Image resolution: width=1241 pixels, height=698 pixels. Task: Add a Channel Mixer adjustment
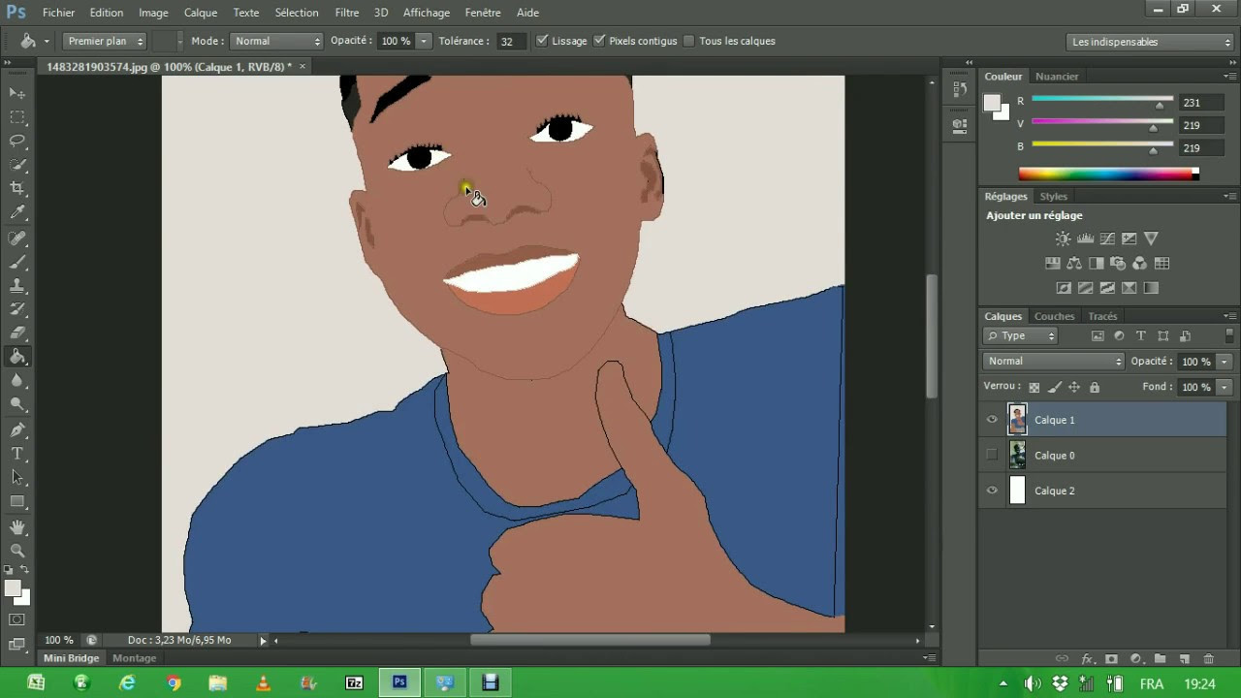(x=1139, y=264)
